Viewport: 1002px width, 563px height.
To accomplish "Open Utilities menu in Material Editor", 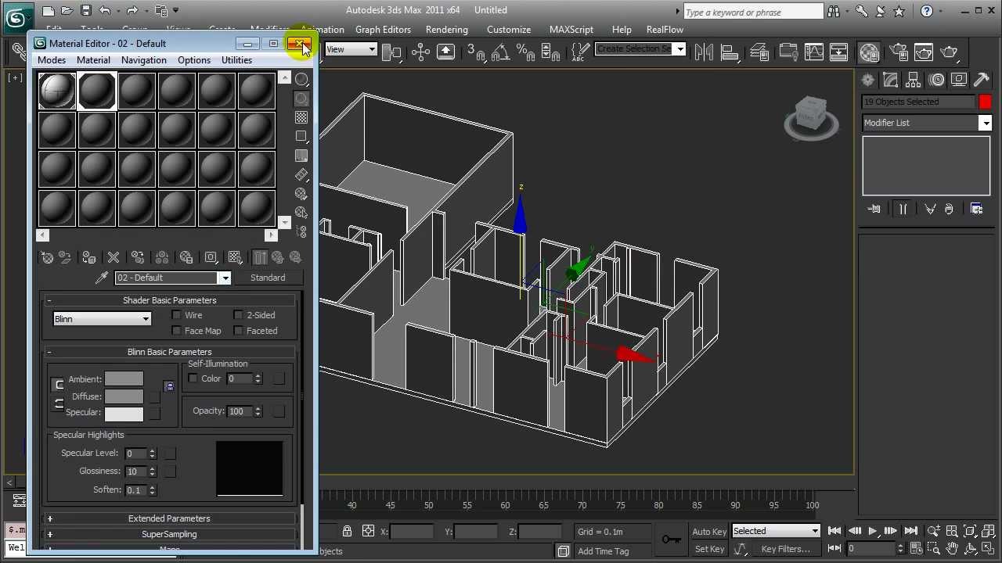I will click(x=236, y=60).
